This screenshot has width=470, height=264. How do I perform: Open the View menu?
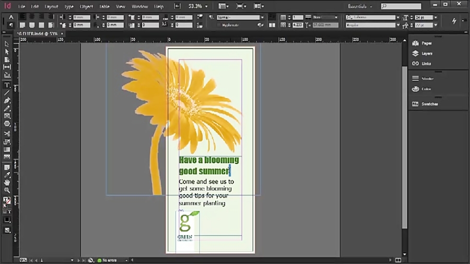coord(121,6)
